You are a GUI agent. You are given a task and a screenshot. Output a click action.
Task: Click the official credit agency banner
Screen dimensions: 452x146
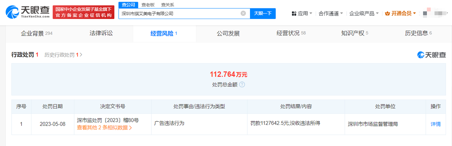coord(83,12)
